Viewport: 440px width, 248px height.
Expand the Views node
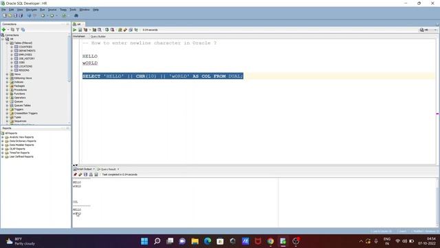click(8, 74)
